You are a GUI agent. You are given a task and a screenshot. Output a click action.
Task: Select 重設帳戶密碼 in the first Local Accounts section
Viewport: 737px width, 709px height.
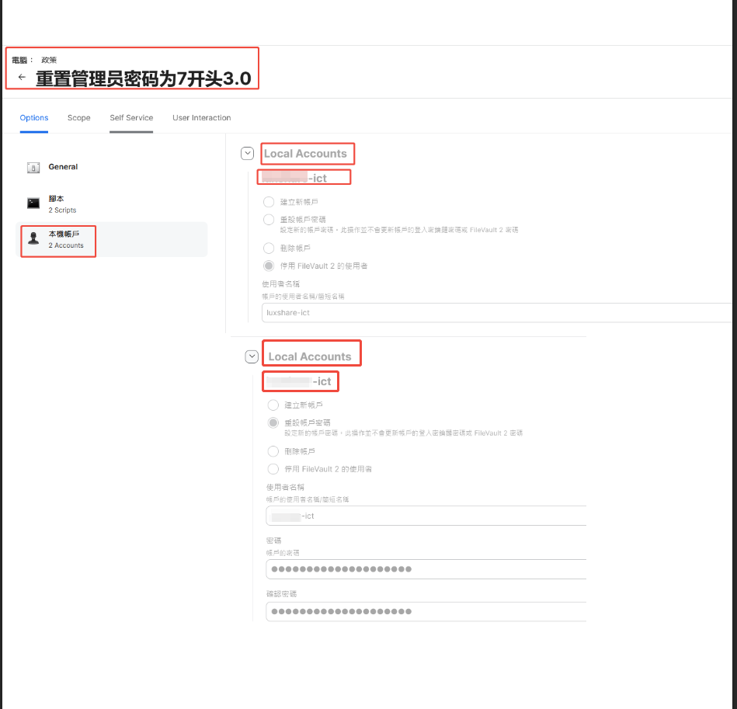pyautogui.click(x=269, y=220)
